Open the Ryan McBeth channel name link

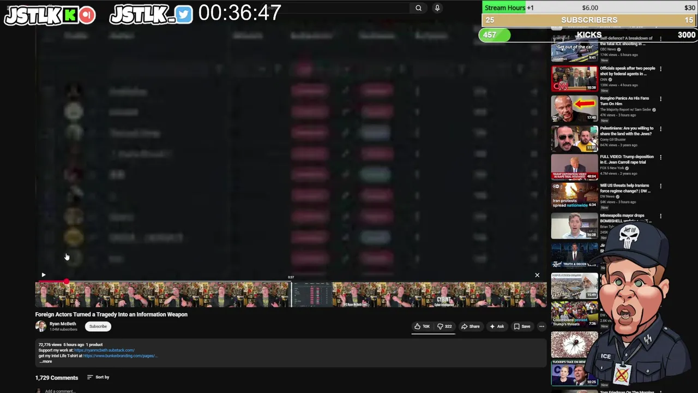[63, 324]
